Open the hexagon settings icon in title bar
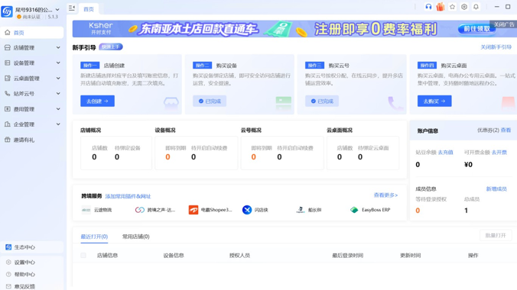Image resolution: width=517 pixels, height=290 pixels. pyautogui.click(x=464, y=7)
